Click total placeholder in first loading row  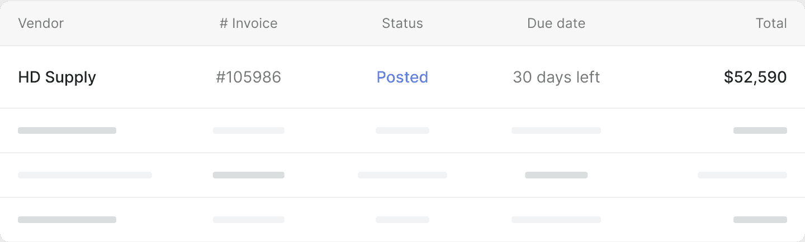point(760,130)
